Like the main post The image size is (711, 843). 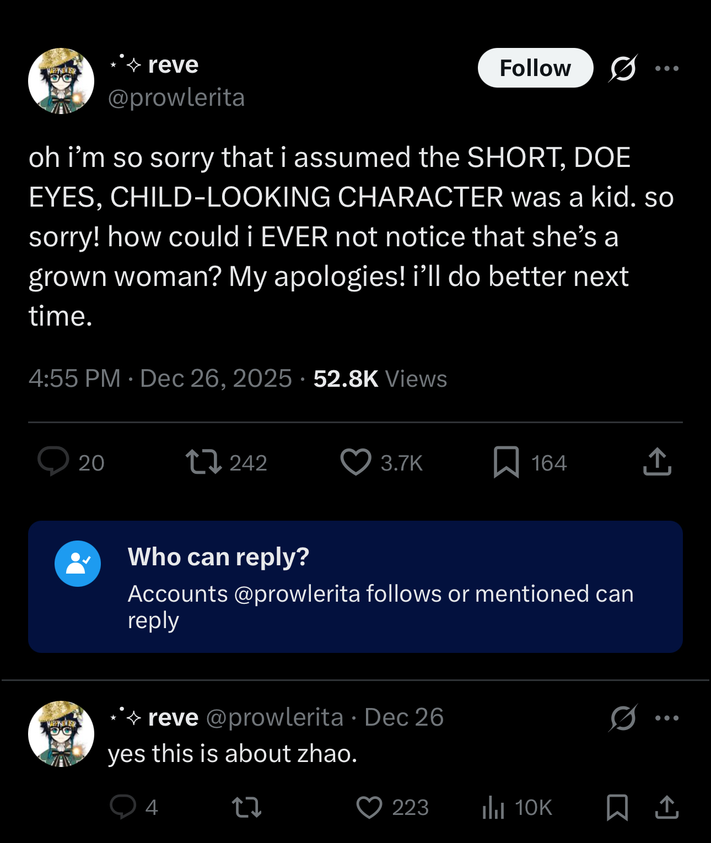tap(355, 462)
